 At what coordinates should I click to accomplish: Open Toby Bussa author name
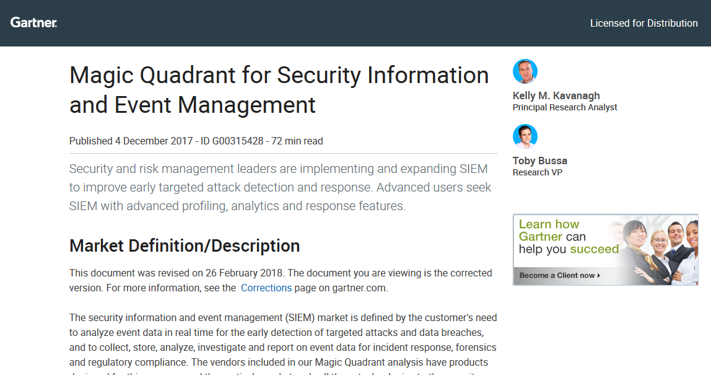pos(539,161)
